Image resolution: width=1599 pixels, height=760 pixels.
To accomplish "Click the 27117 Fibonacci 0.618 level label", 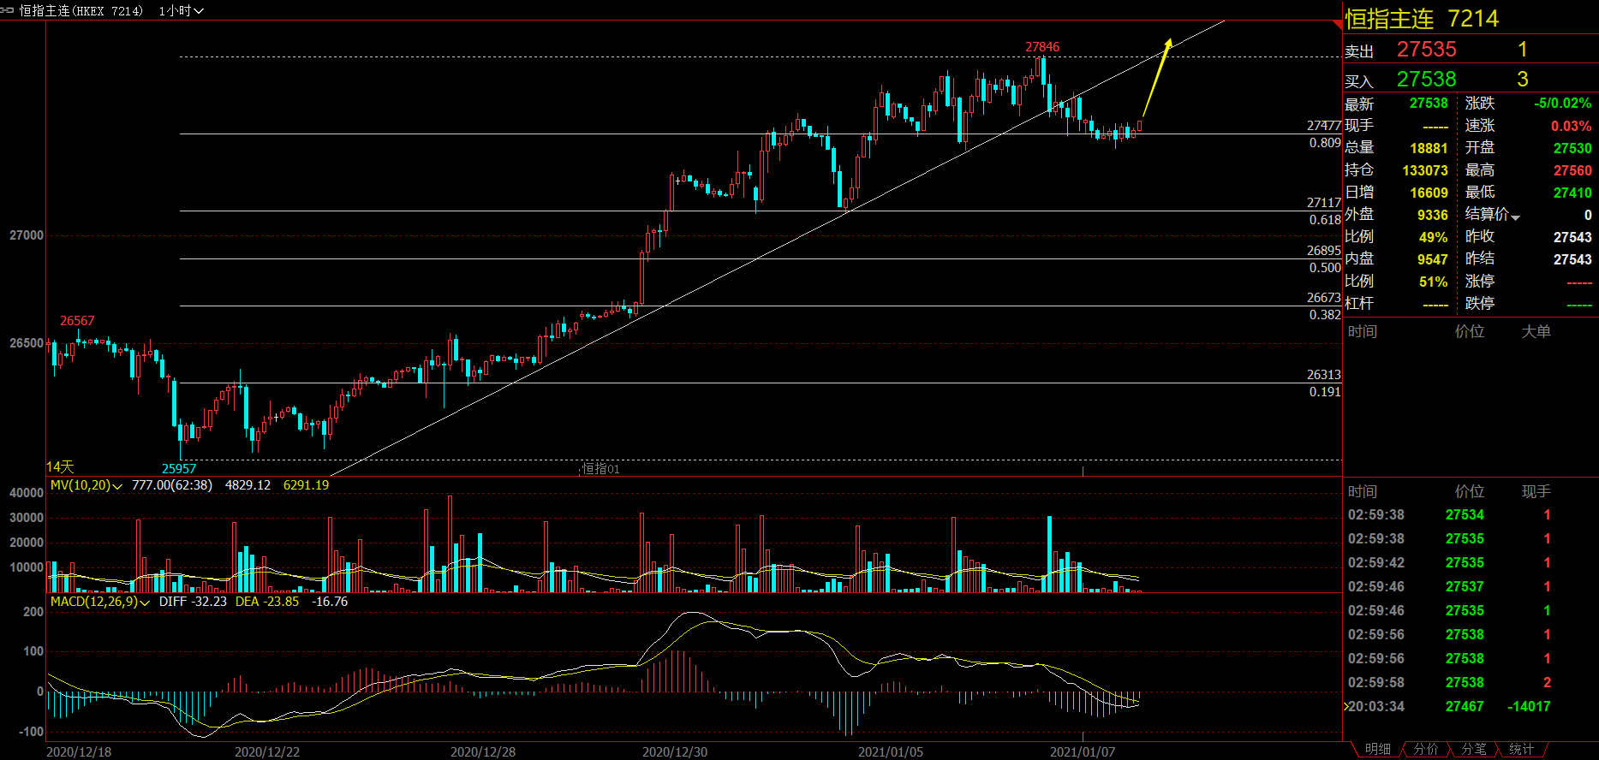I will (x=1323, y=203).
